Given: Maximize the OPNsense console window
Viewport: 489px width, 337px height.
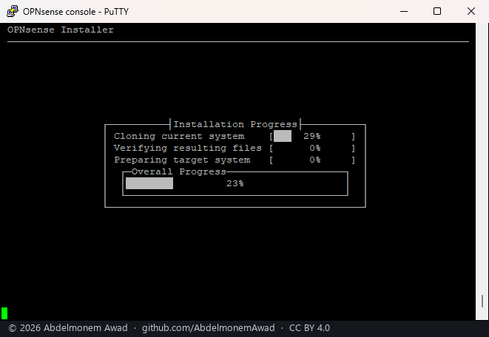Looking at the screenshot, I should (x=437, y=12).
